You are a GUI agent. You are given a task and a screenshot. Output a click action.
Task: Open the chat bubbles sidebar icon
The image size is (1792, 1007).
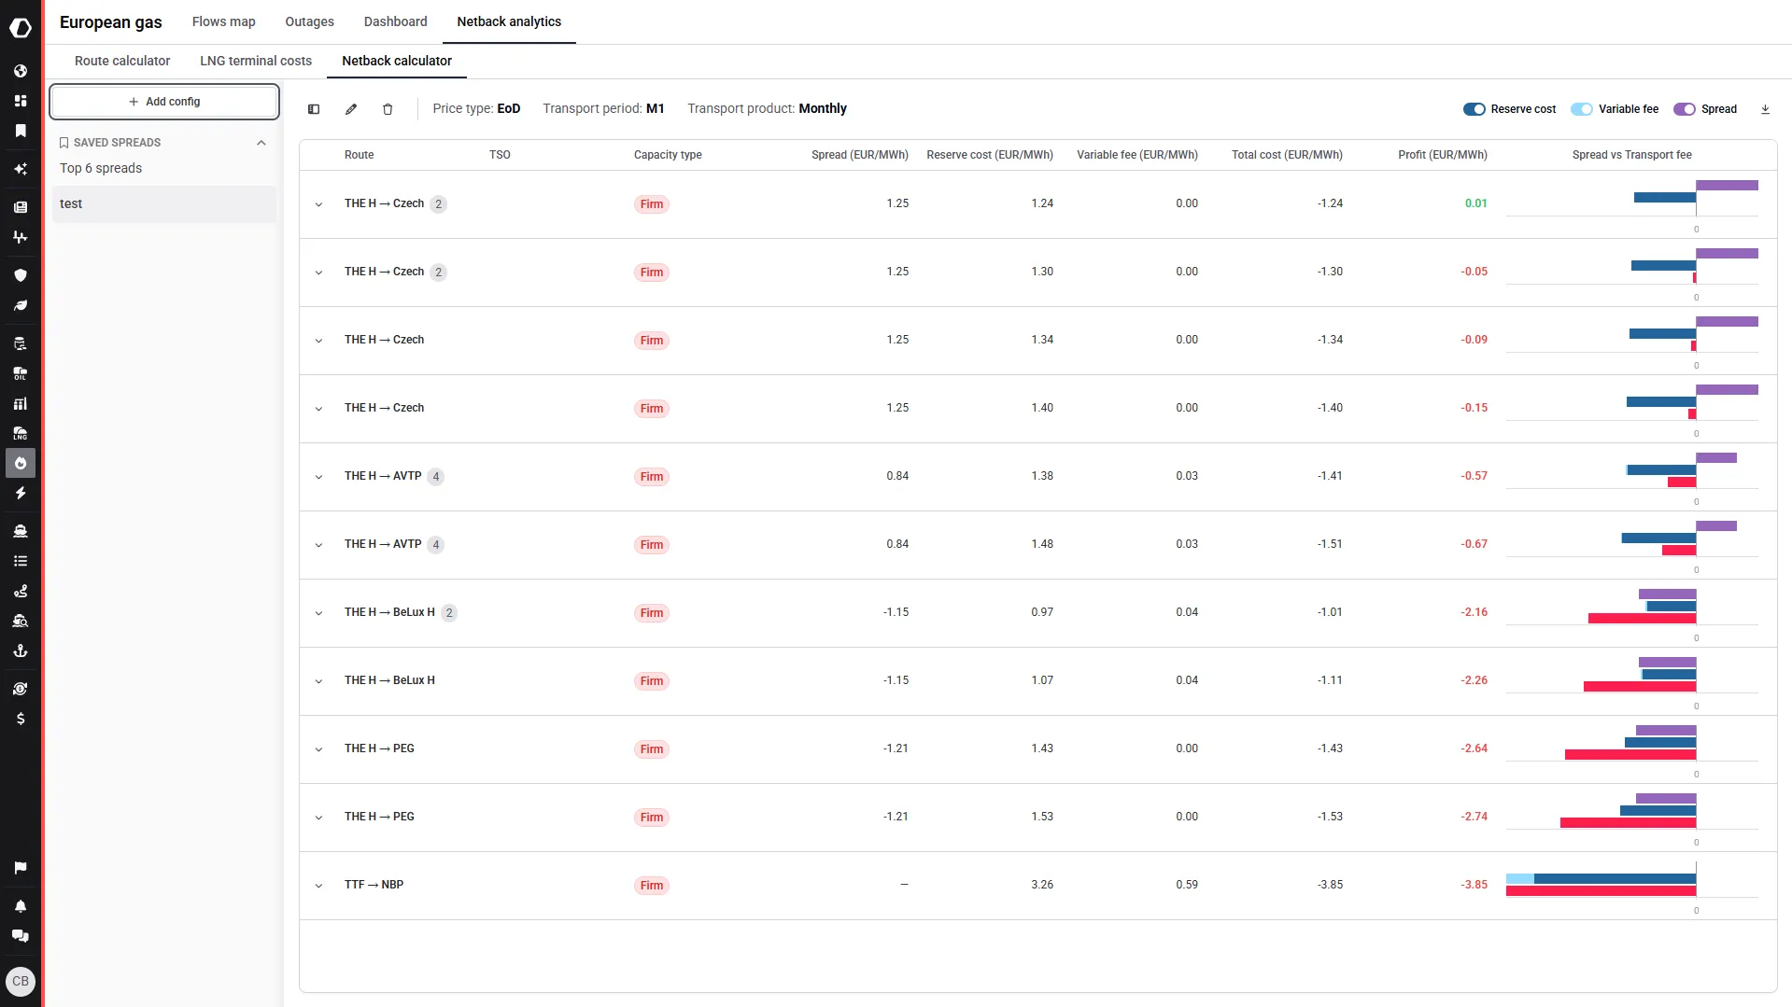point(21,936)
